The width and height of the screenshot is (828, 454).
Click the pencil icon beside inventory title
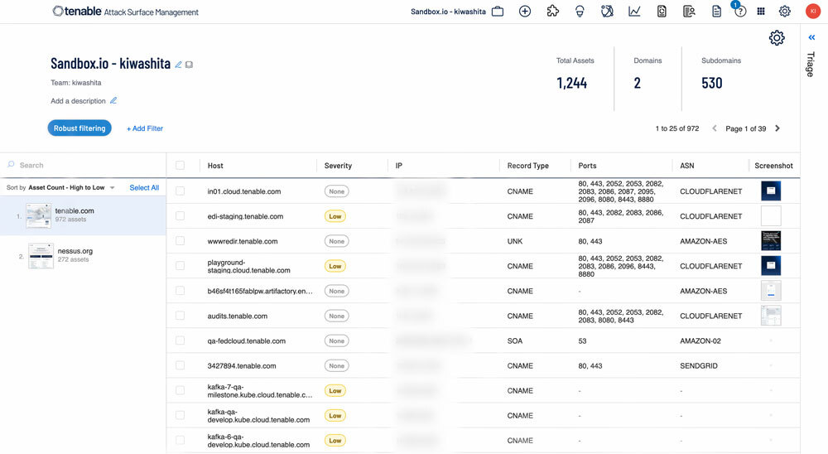[179, 65]
